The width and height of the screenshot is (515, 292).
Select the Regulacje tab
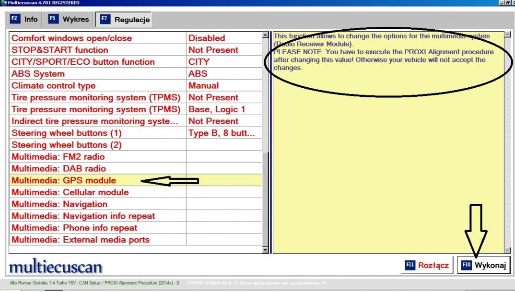tap(125, 19)
